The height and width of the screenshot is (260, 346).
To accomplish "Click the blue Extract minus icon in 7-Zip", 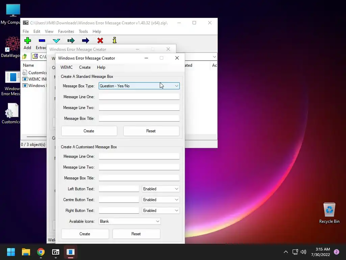I will [42, 41].
